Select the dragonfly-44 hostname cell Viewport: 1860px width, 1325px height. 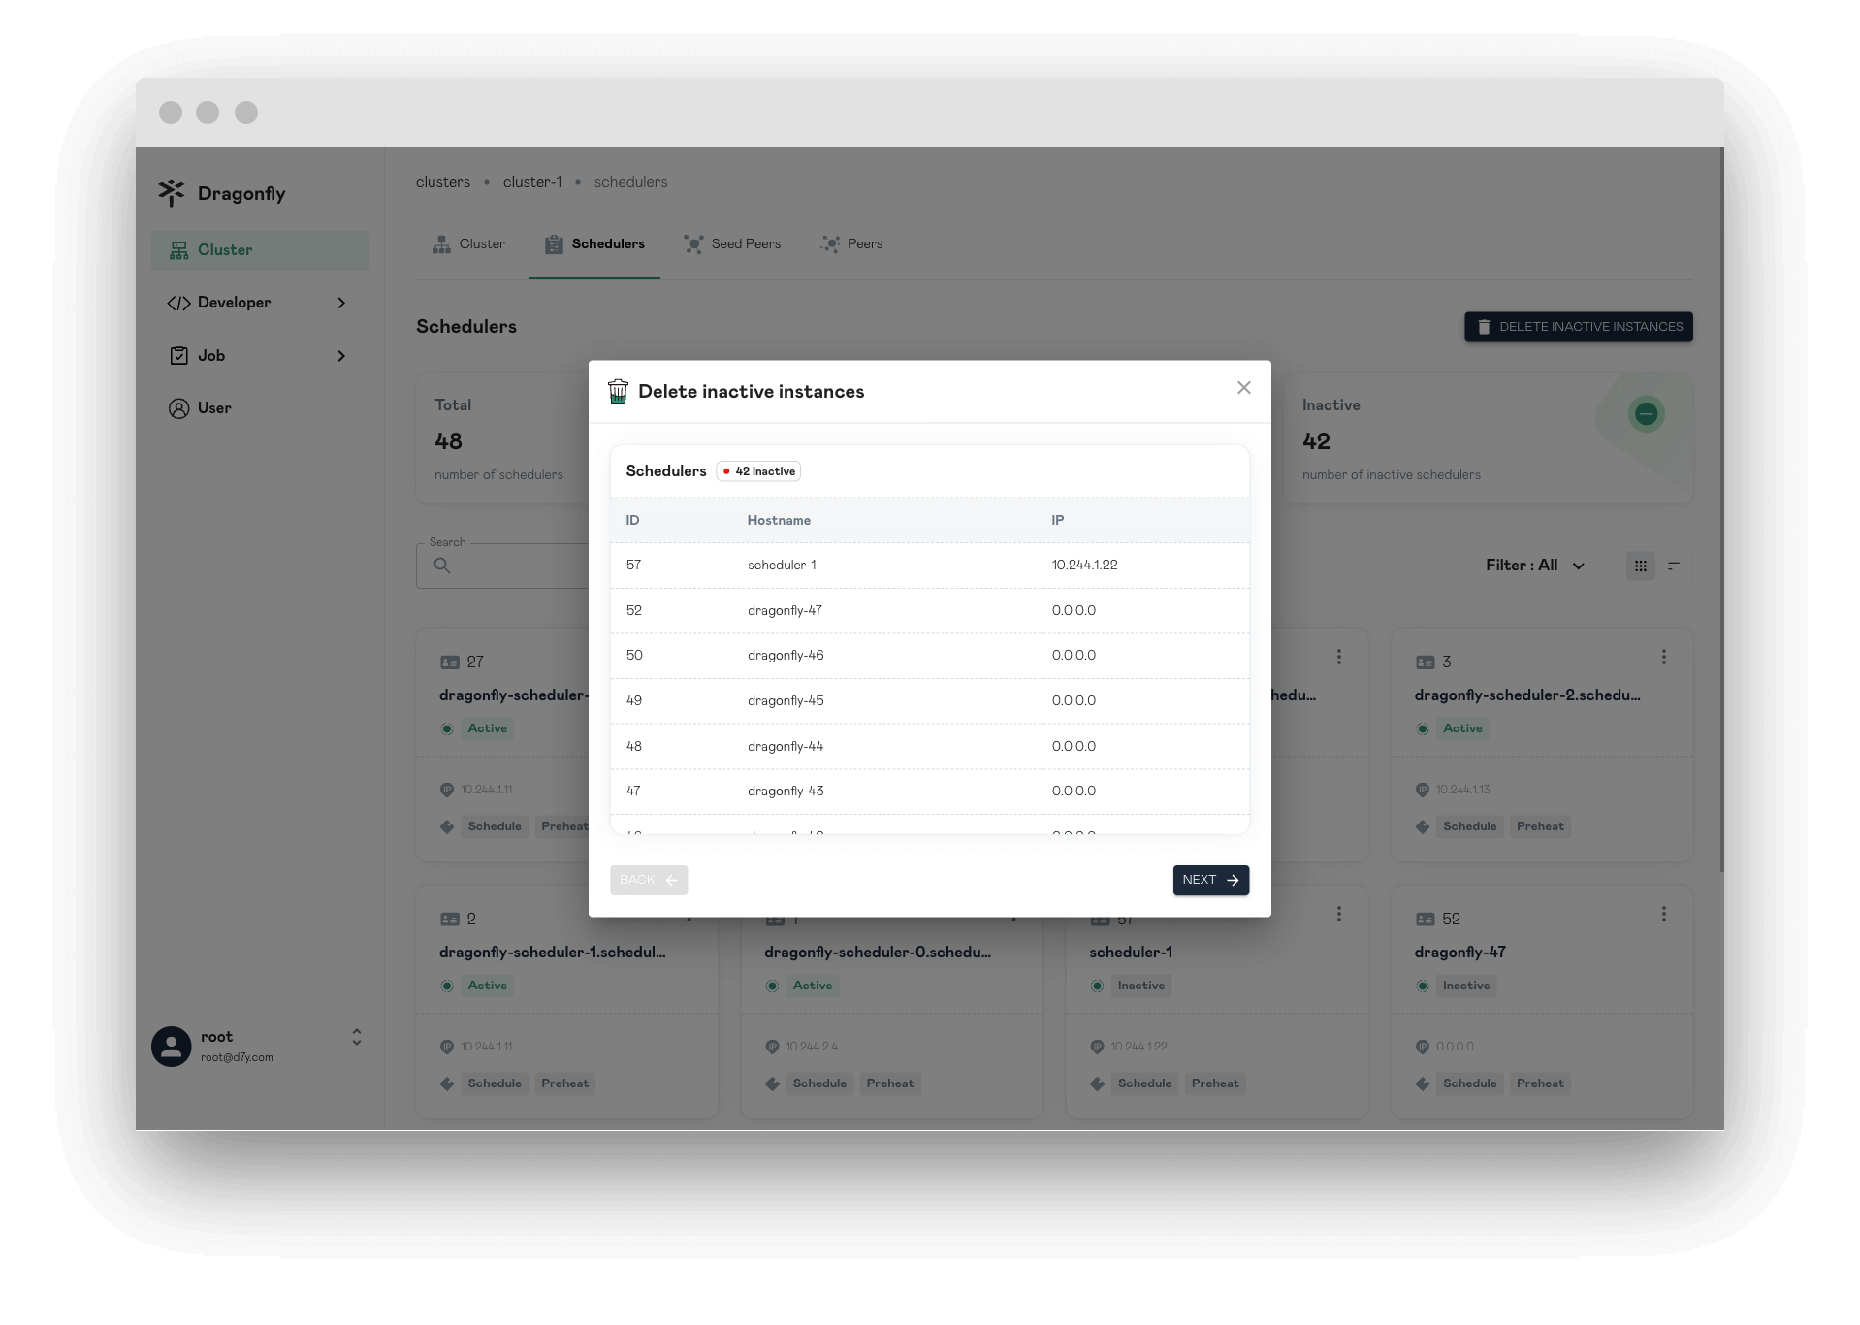click(786, 746)
